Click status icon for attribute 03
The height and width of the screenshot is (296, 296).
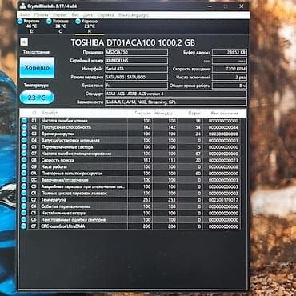(x=24, y=134)
